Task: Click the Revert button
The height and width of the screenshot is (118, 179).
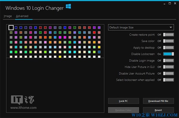Action: tap(158, 110)
